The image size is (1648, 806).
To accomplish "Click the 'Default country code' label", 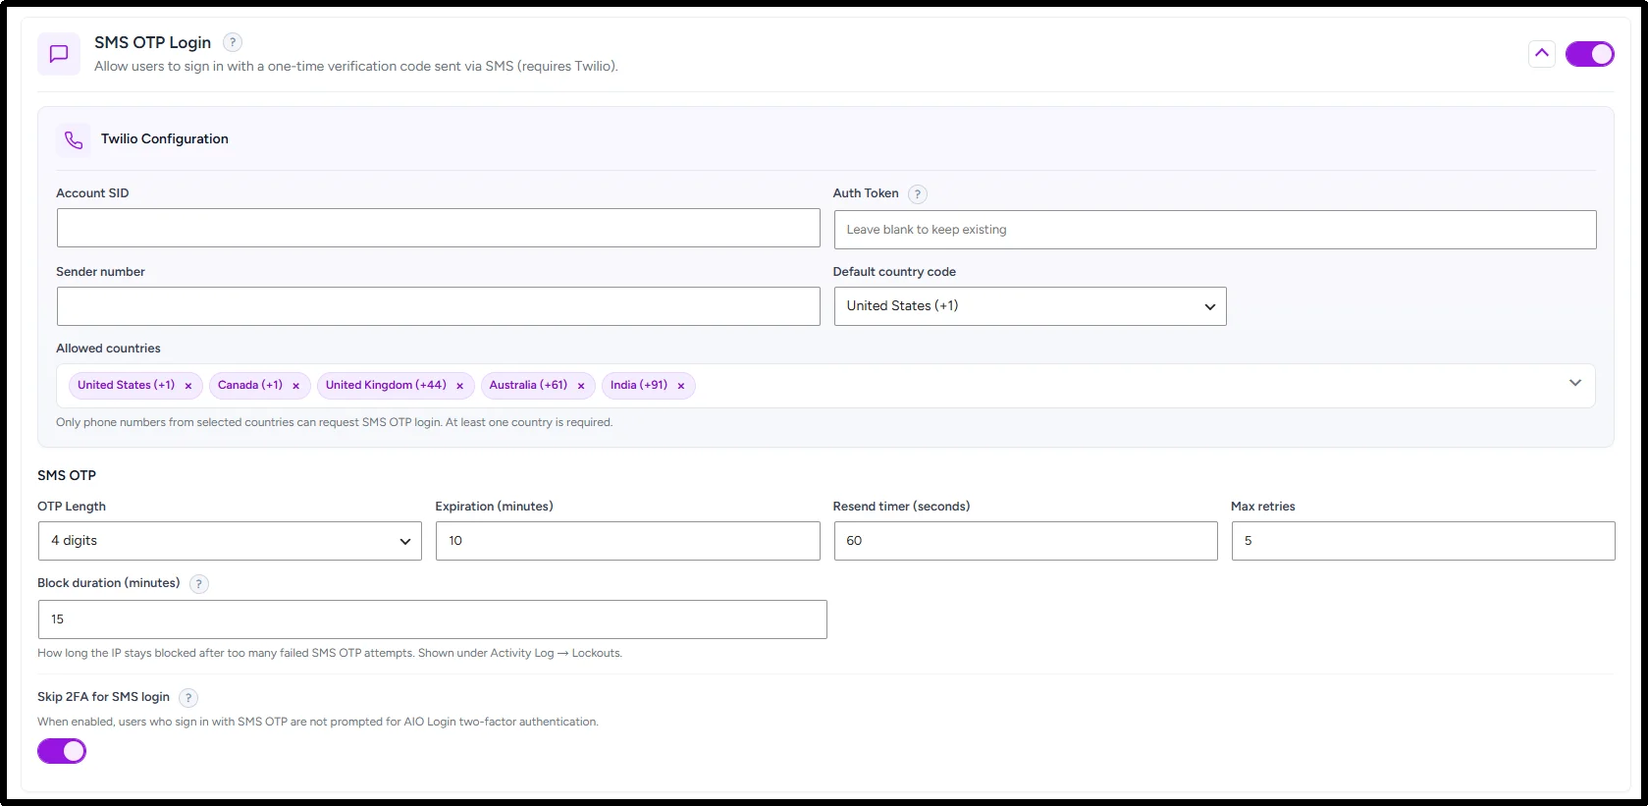I will pos(894,272).
